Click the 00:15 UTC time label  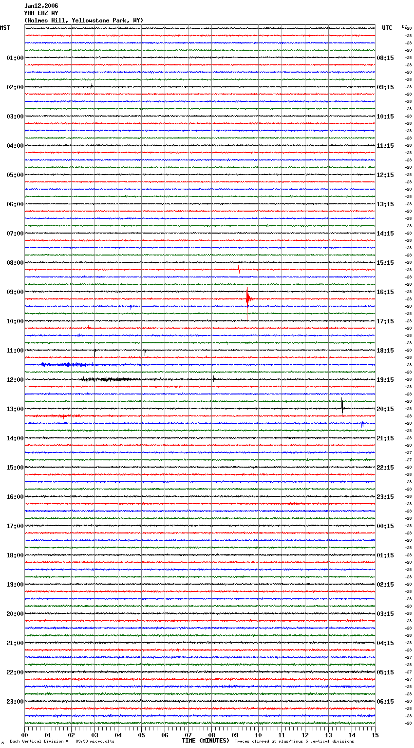[x=385, y=526]
